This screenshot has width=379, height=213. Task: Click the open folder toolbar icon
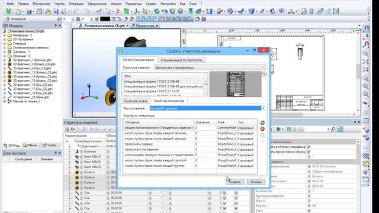(48, 11)
